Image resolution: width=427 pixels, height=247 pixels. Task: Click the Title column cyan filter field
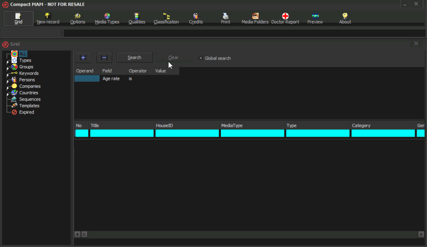tap(122, 133)
